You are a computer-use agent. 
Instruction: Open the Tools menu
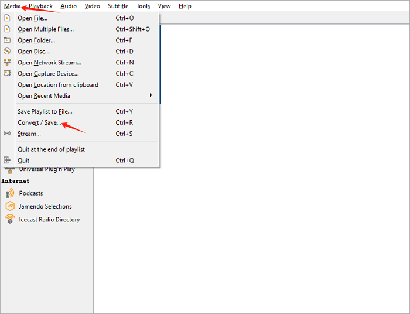tap(143, 6)
